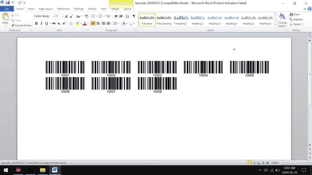Image resolution: width=312 pixels, height=175 pixels.
Task: Switch to Full Screen Reading view
Action: pyautogui.click(x=254, y=163)
